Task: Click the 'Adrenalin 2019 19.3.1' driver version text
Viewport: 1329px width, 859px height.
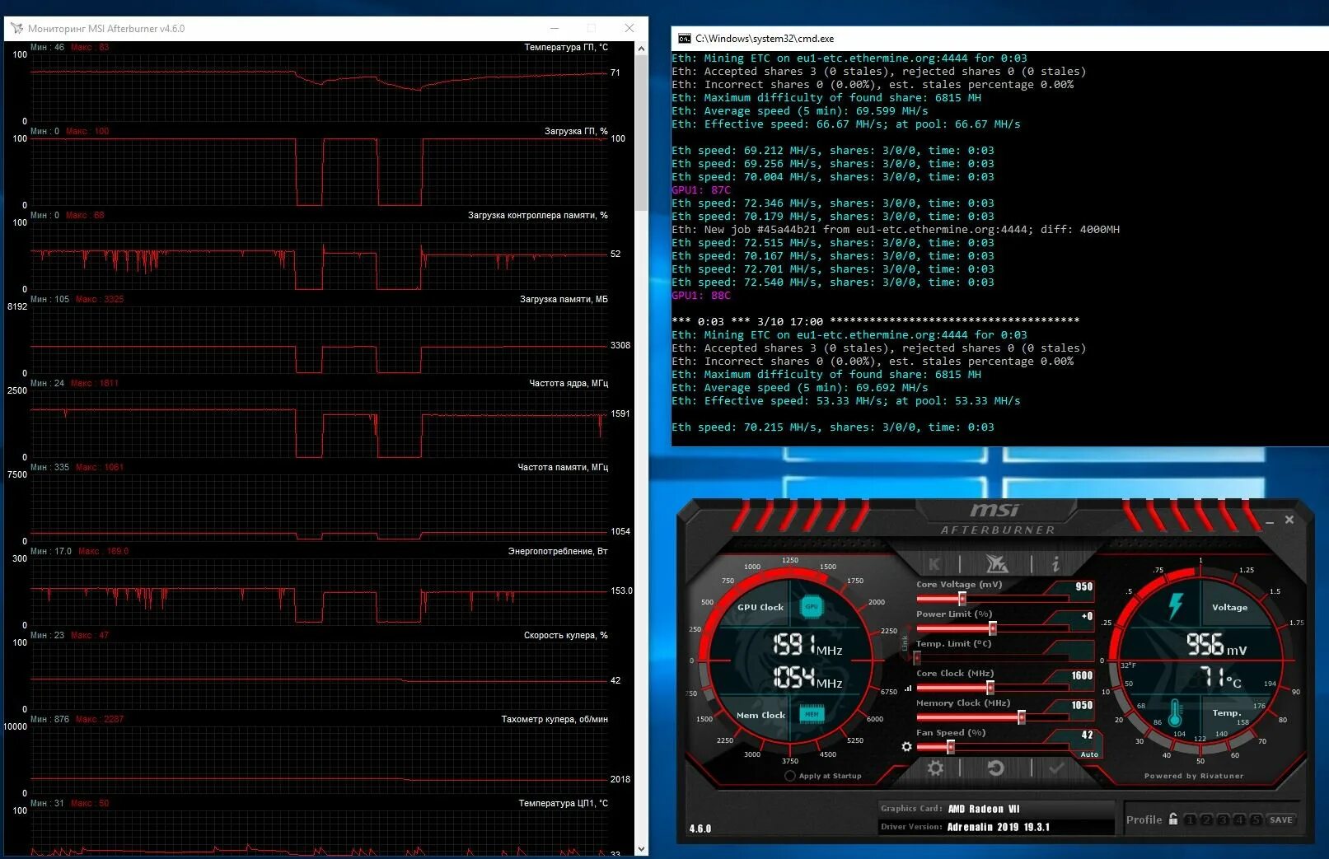Action: click(999, 827)
